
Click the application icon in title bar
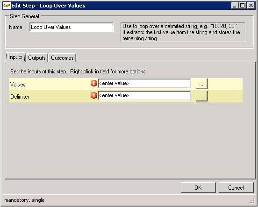click(7, 6)
